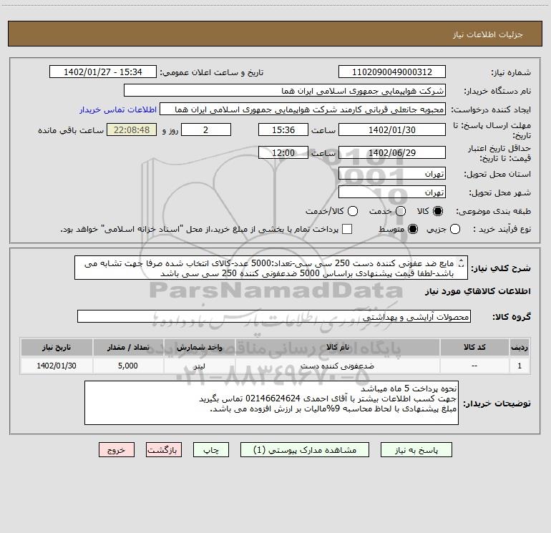The width and height of the screenshot is (551, 533).
Task: Click the buyer organization name field
Action: point(285,90)
